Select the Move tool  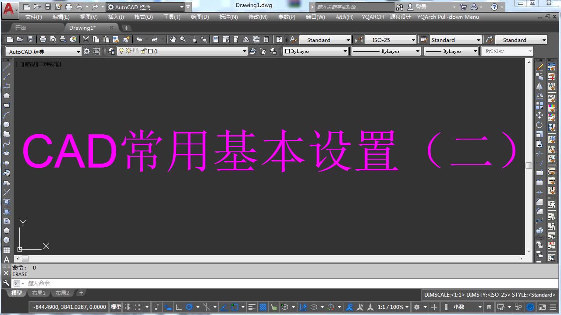click(540, 115)
